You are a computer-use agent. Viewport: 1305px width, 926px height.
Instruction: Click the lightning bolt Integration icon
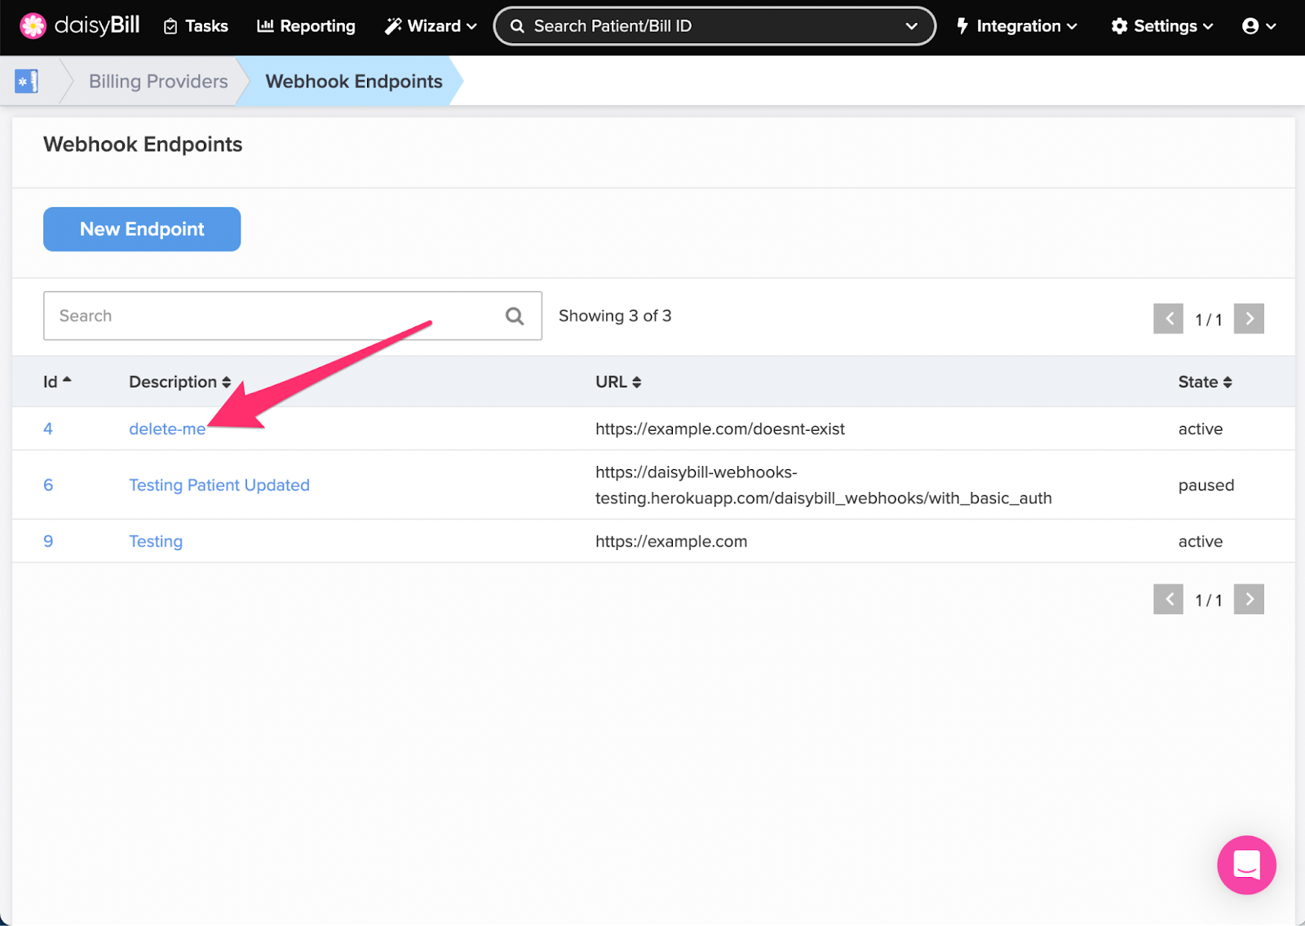coord(964,25)
